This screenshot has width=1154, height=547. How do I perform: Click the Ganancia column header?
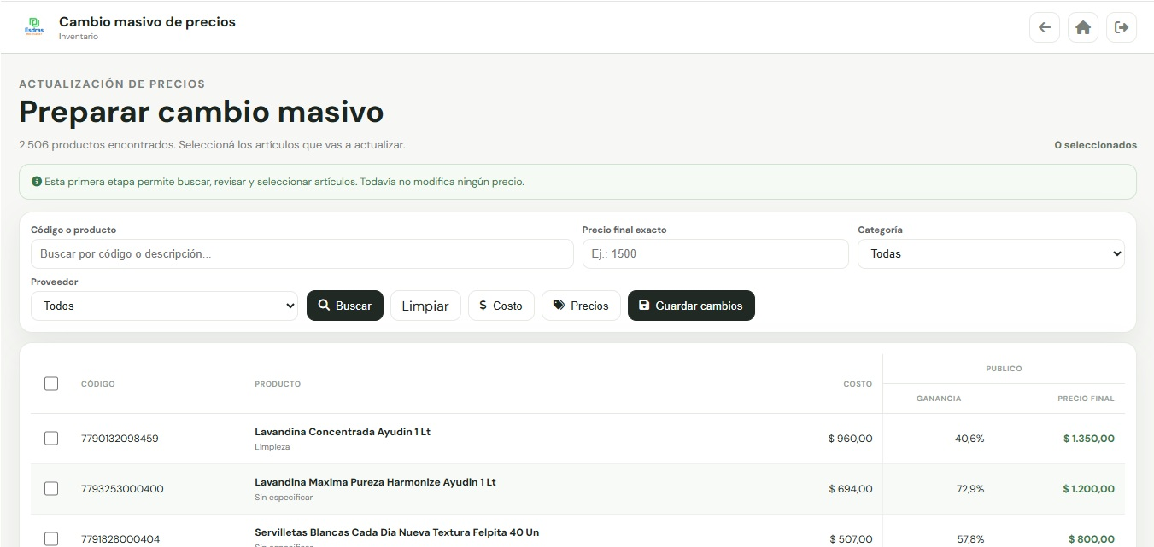coord(939,399)
